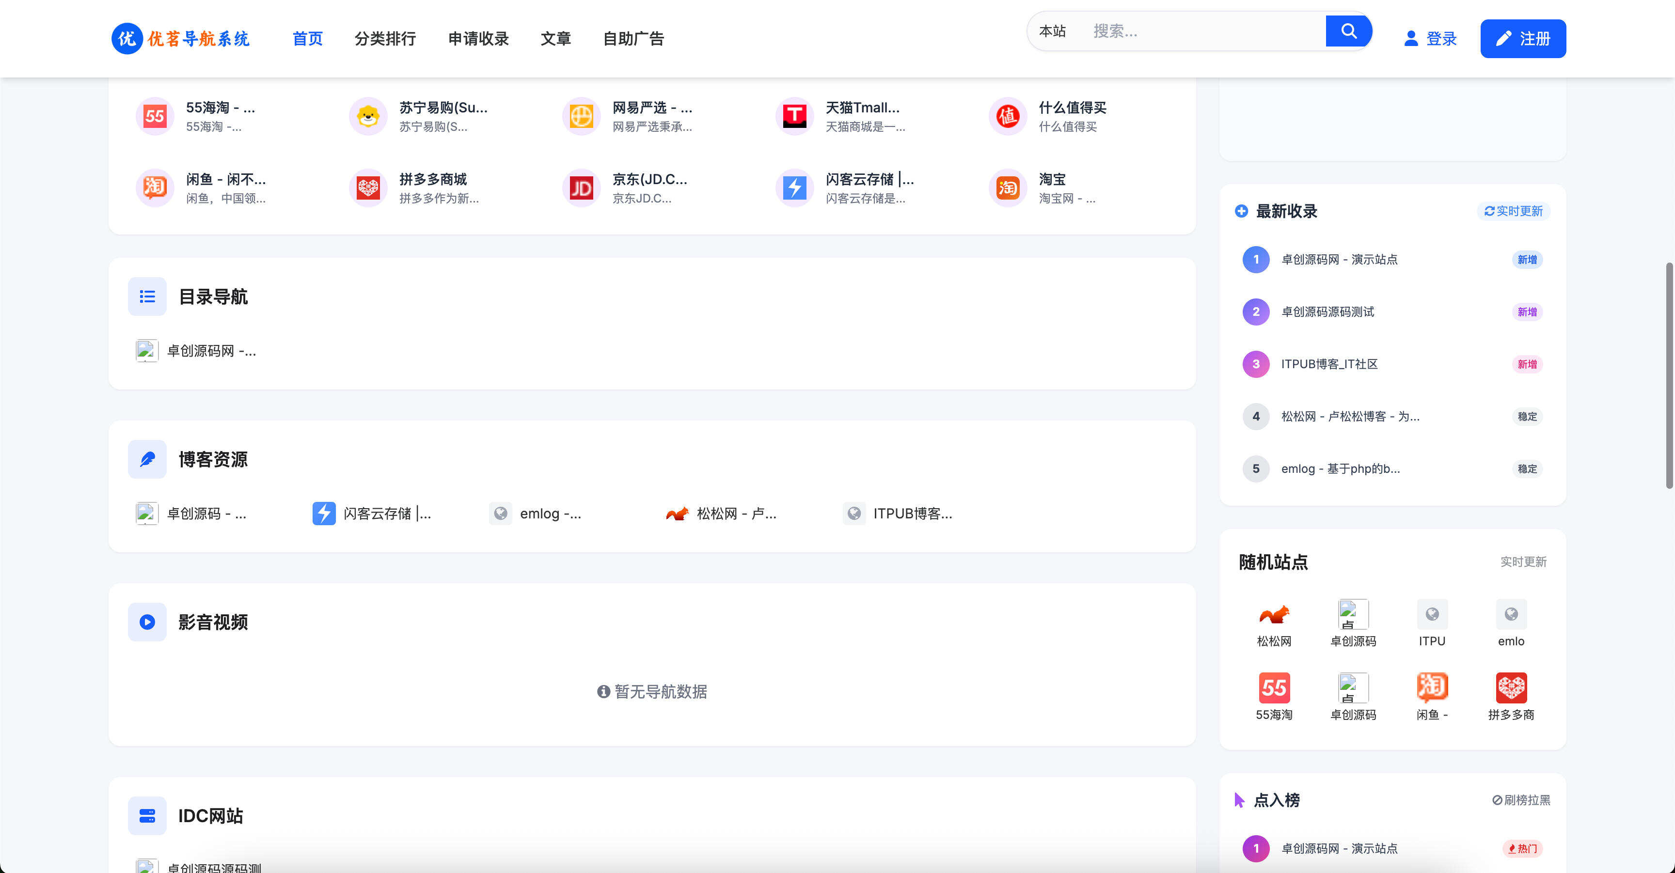The width and height of the screenshot is (1675, 873).
Task: Click the 京东(JD.COM) site icon
Action: tap(581, 188)
